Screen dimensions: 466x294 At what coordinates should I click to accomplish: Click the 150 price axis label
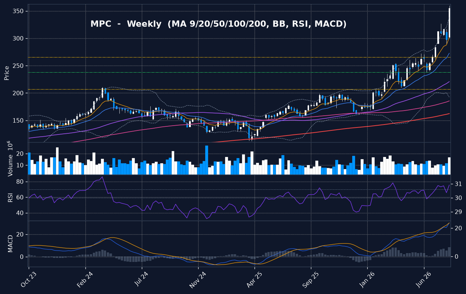click(18, 121)
